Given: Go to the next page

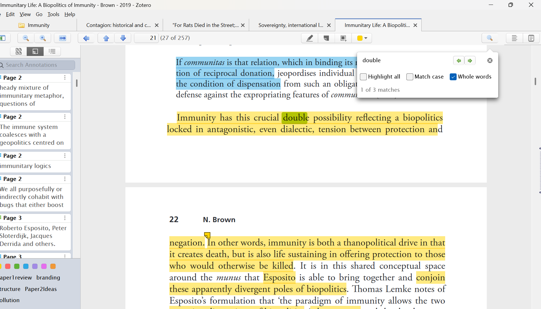Looking at the screenshot, I should pos(123,38).
